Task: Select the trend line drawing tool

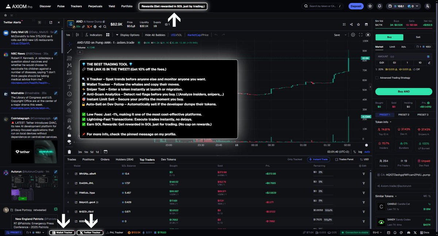Action: tap(69, 51)
